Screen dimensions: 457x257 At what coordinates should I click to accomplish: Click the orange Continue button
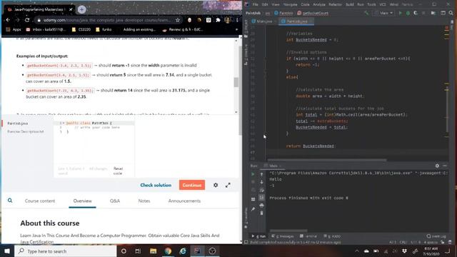pos(192,185)
